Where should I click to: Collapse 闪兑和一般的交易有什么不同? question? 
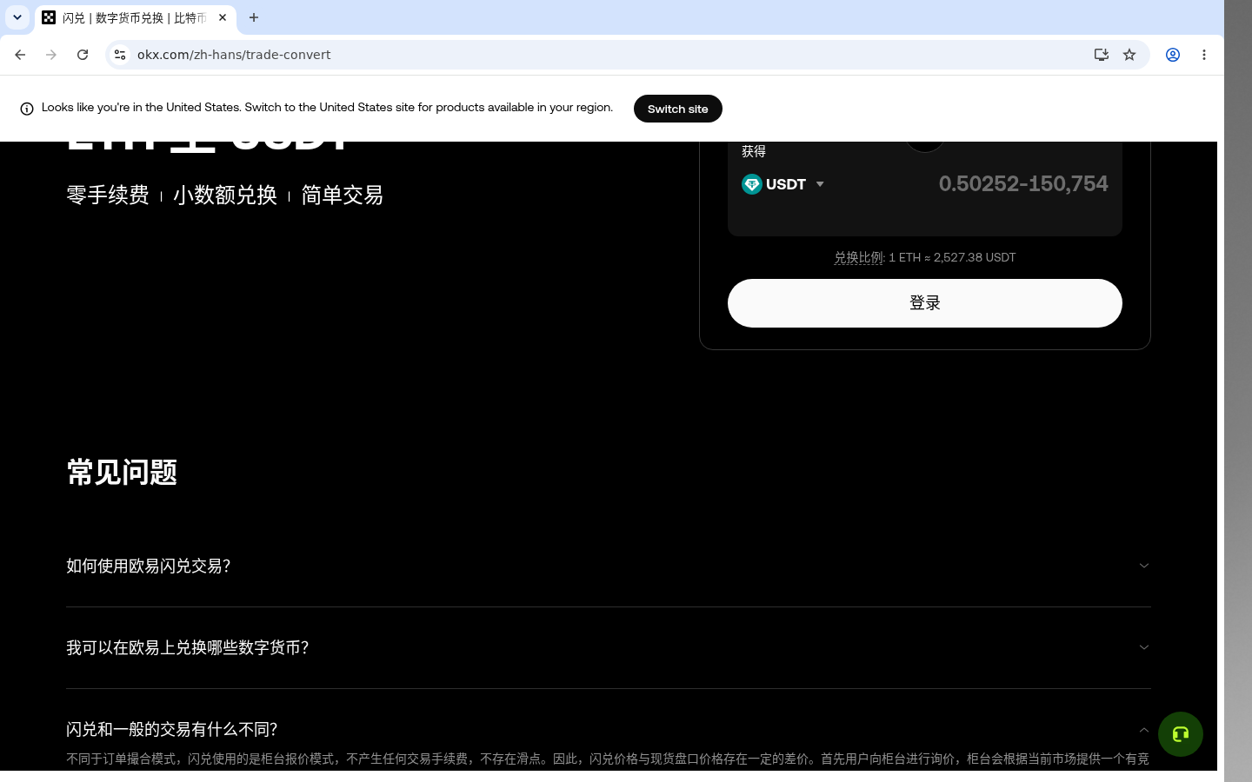point(609,729)
